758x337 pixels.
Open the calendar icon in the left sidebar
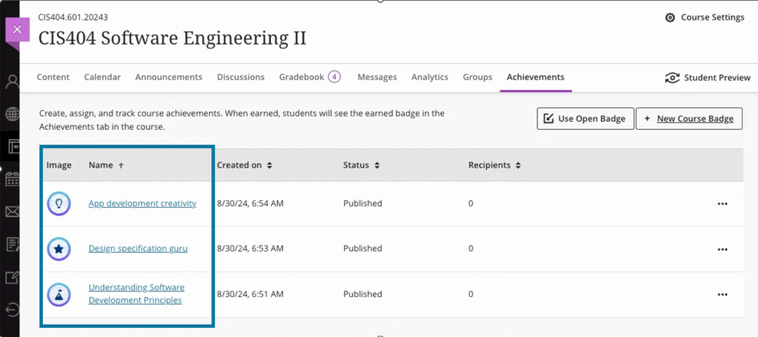pyautogui.click(x=12, y=179)
